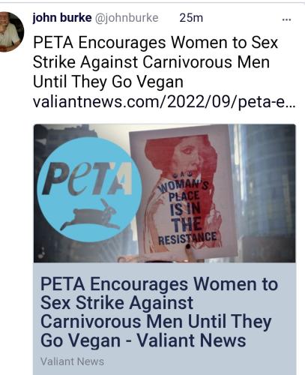Click the blue PETA logo circle
Viewport: 305px width, 375px height.
pos(89,190)
